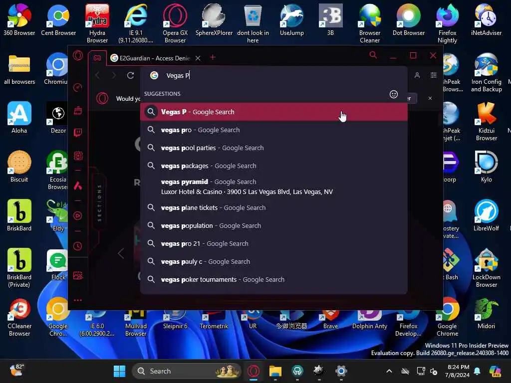This screenshot has height=383, width=511.
Task: Select the 360 Browser desktop icon
Action: (x=19, y=19)
